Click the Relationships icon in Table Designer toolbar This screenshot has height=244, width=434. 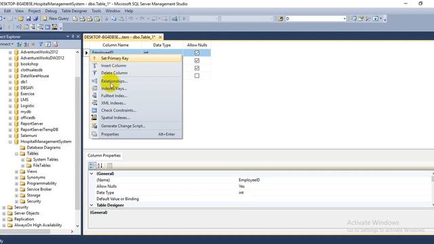pyautogui.click(x=18, y=27)
